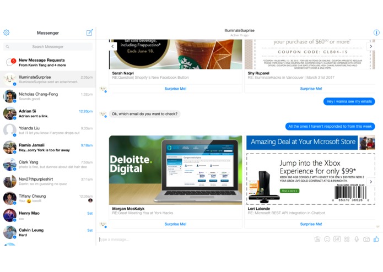383x272 pixels.
Task: Click 'Hey i wanna see my emails' bubble
Action: pyautogui.click(x=349, y=101)
